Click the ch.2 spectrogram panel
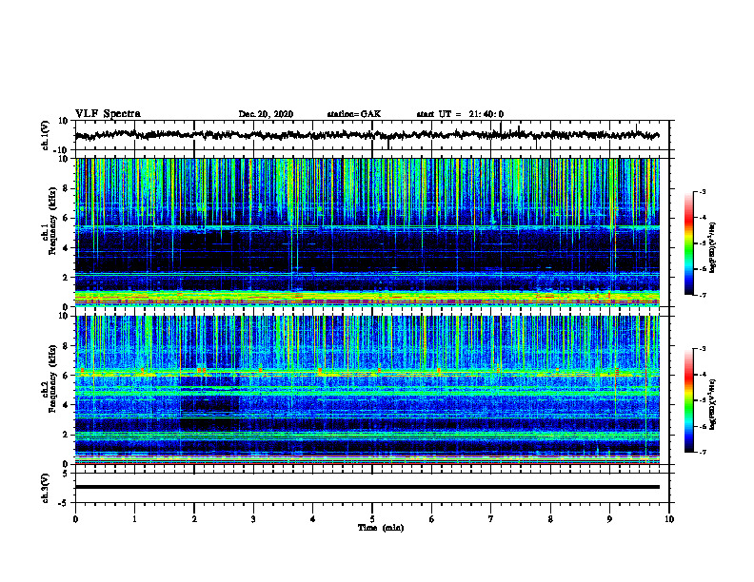754x582 pixels. click(367, 390)
